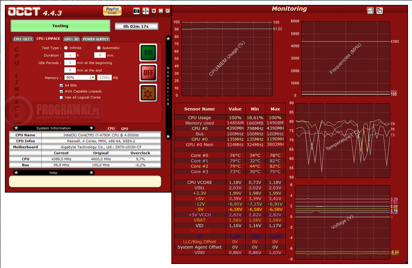
Task: Select the CPU VCORE sensor row
Action: click(x=230, y=182)
